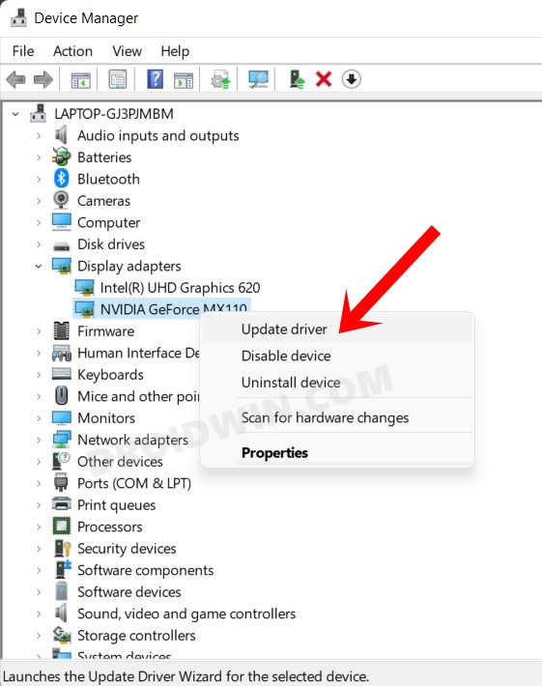Click the red X Uninstall device icon
542x686 pixels.
[x=324, y=79]
